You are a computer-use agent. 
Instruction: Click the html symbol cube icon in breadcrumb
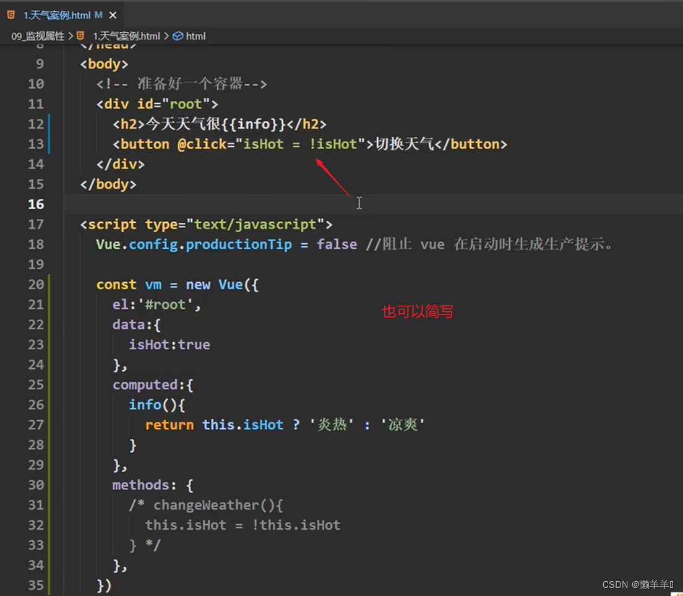tap(178, 36)
